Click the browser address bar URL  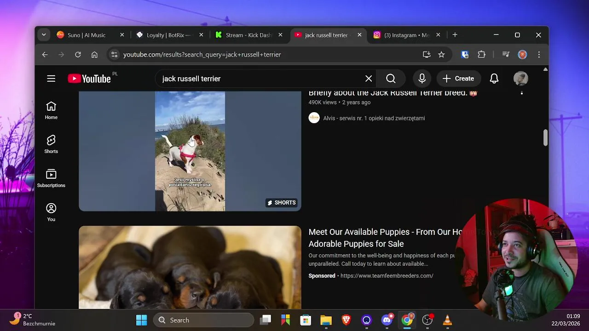[202, 54]
